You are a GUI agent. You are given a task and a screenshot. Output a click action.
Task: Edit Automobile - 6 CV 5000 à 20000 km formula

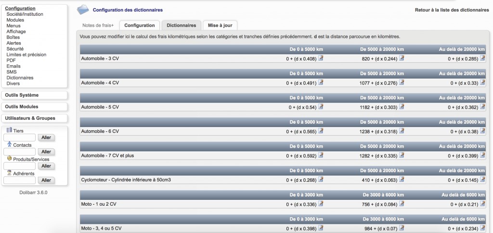tap(402, 131)
